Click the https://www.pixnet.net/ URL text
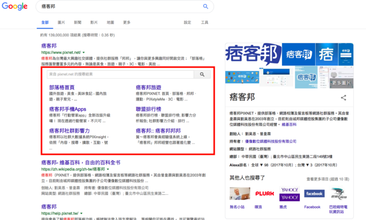 61,52
